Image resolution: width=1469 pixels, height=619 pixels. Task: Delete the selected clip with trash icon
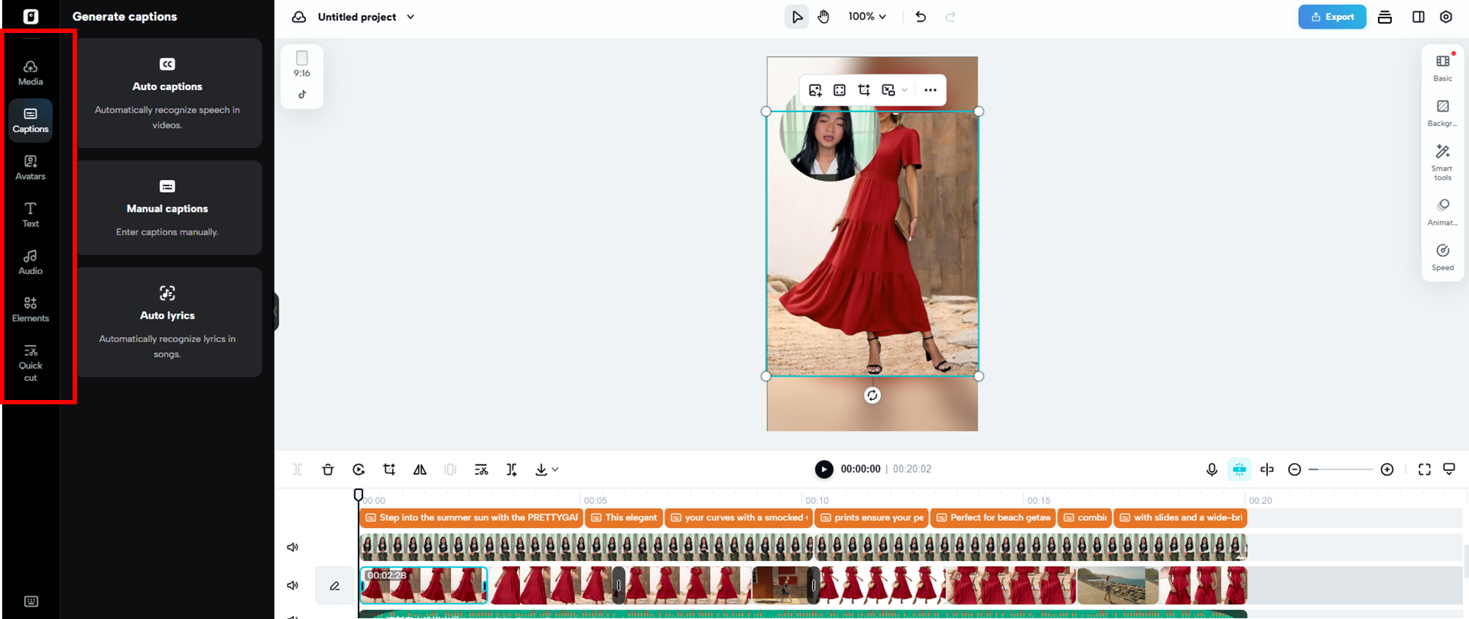[x=328, y=470]
